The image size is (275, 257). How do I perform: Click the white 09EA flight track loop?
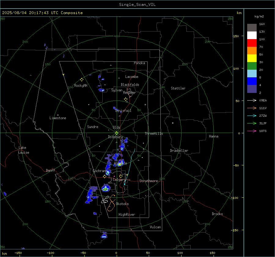pos(105,200)
